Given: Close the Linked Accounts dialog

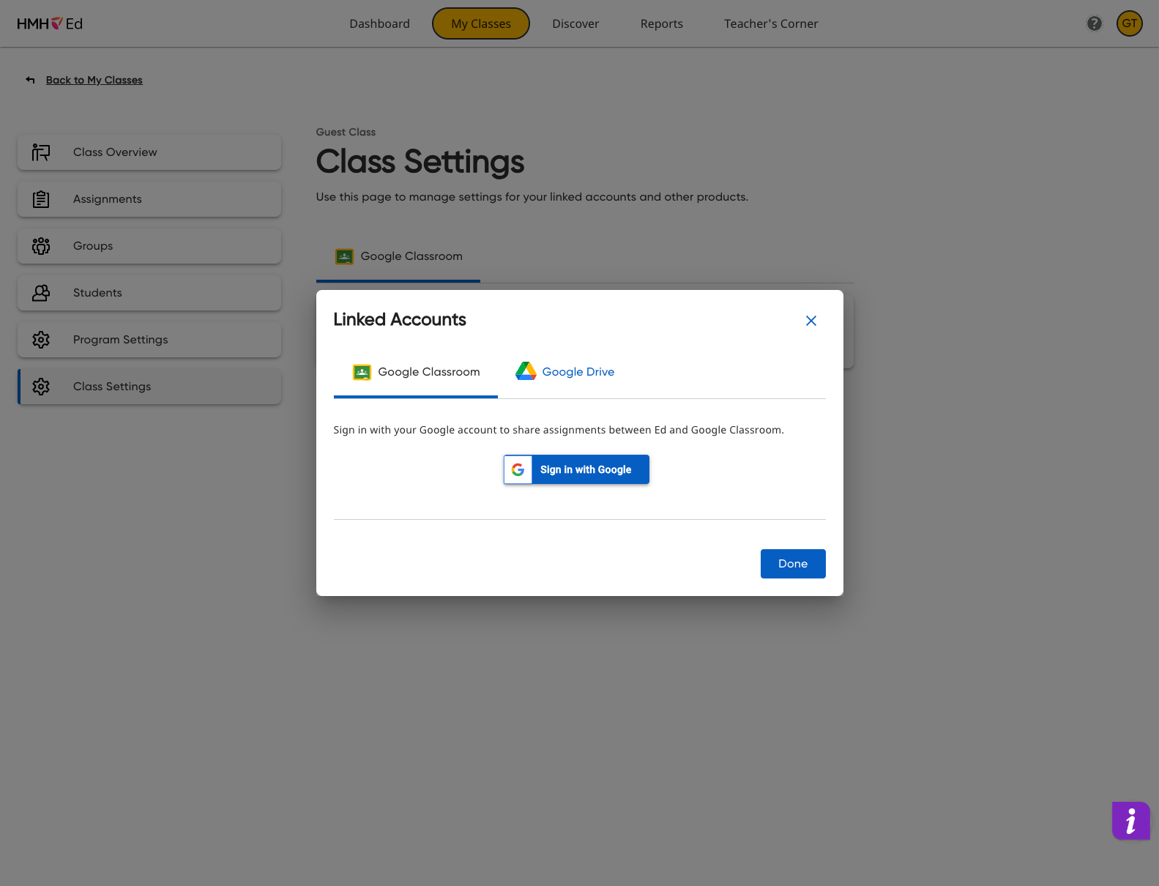Looking at the screenshot, I should point(810,321).
